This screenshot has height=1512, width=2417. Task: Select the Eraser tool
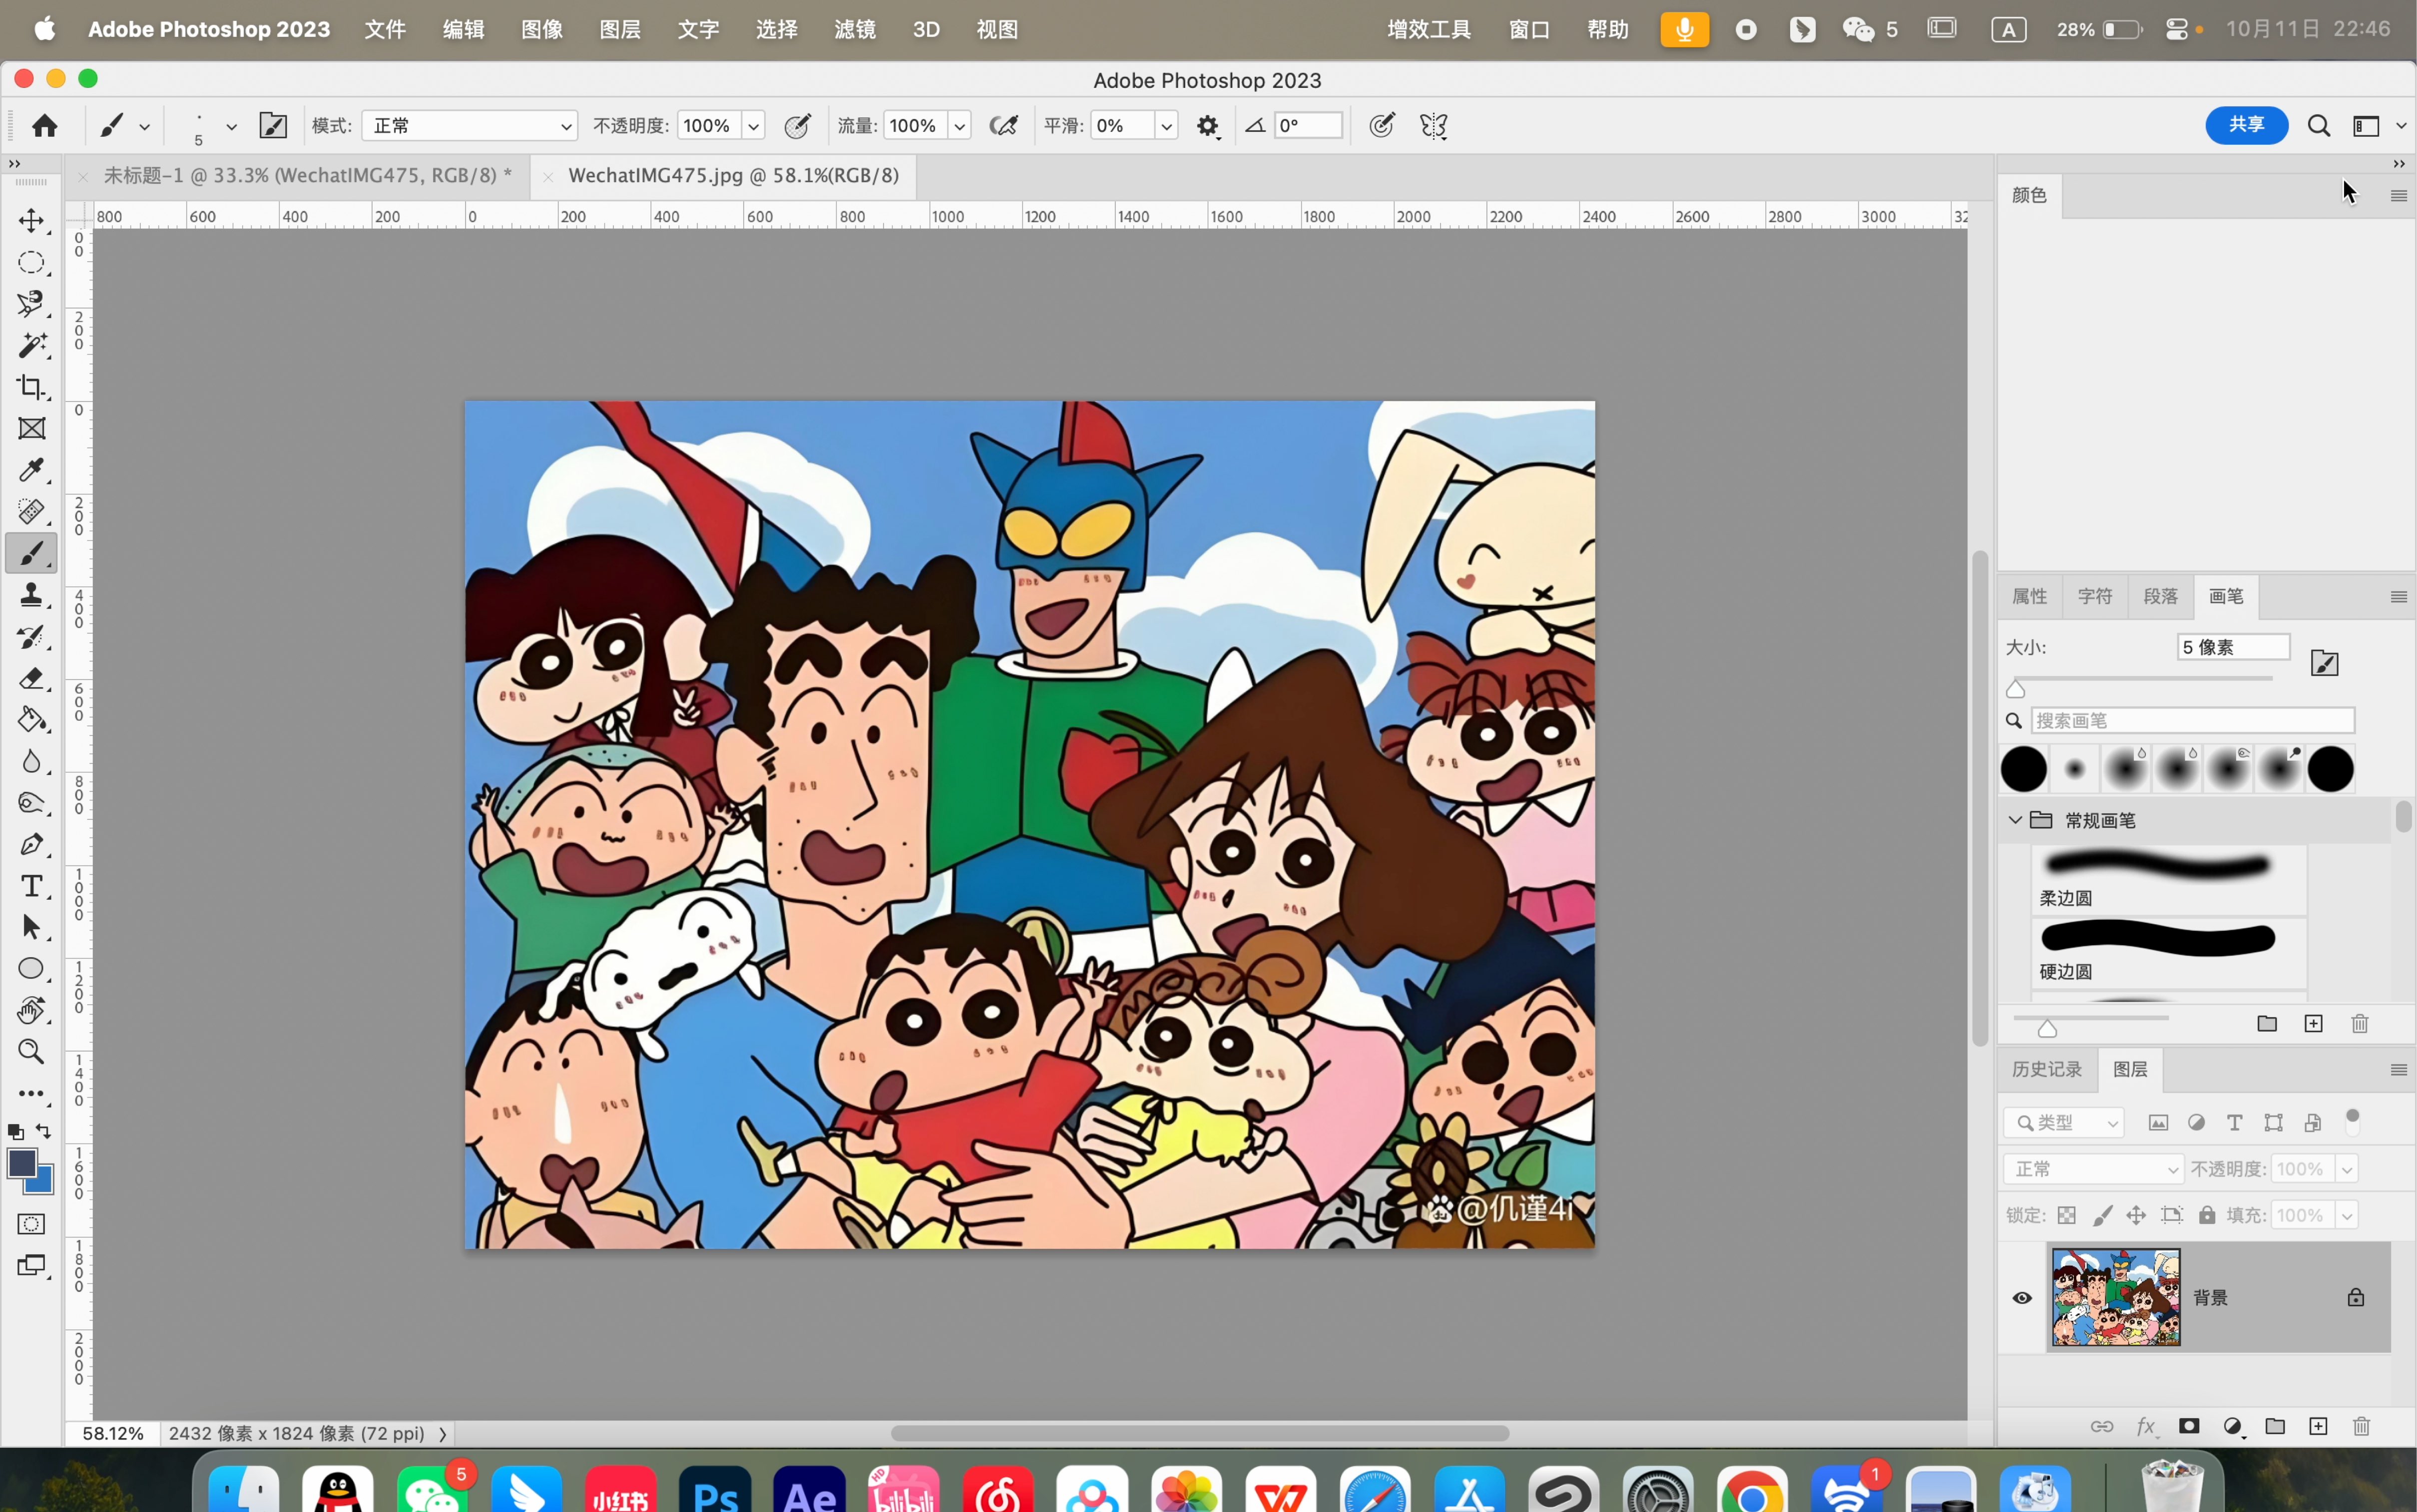click(x=31, y=678)
